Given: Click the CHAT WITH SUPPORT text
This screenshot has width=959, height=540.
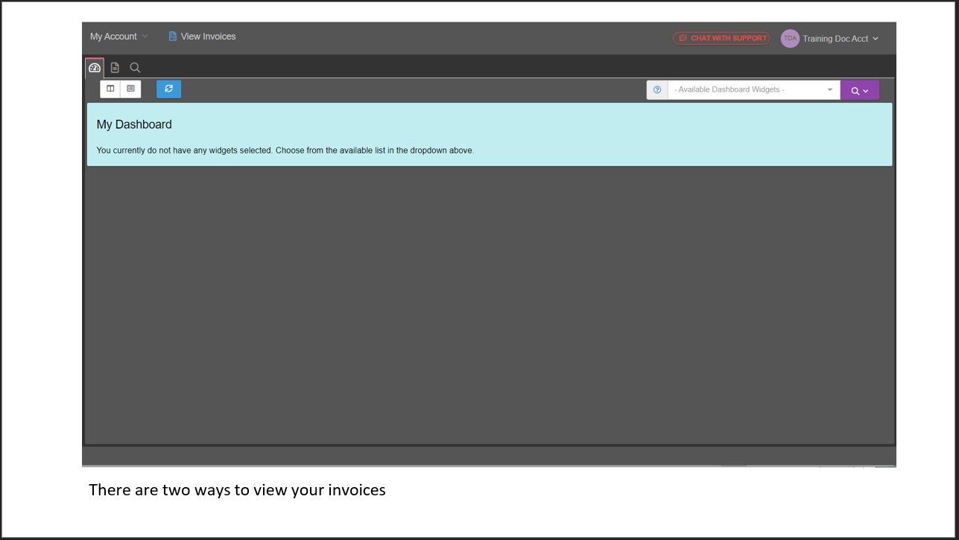Looking at the screenshot, I should pyautogui.click(x=728, y=39).
